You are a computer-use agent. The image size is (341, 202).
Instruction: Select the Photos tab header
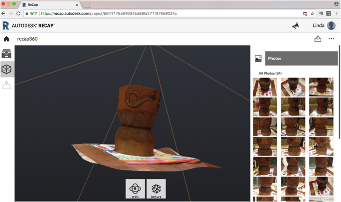point(301,59)
